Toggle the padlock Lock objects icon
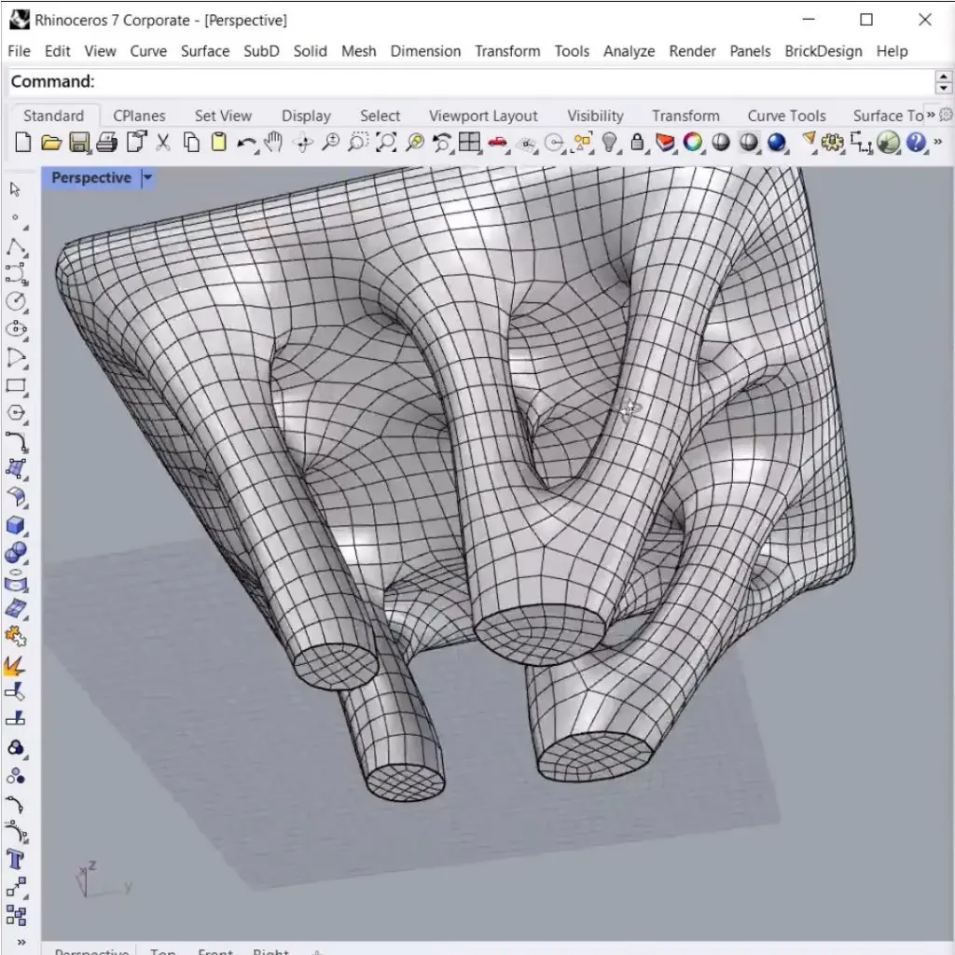Screen dimensions: 955x955 638,143
